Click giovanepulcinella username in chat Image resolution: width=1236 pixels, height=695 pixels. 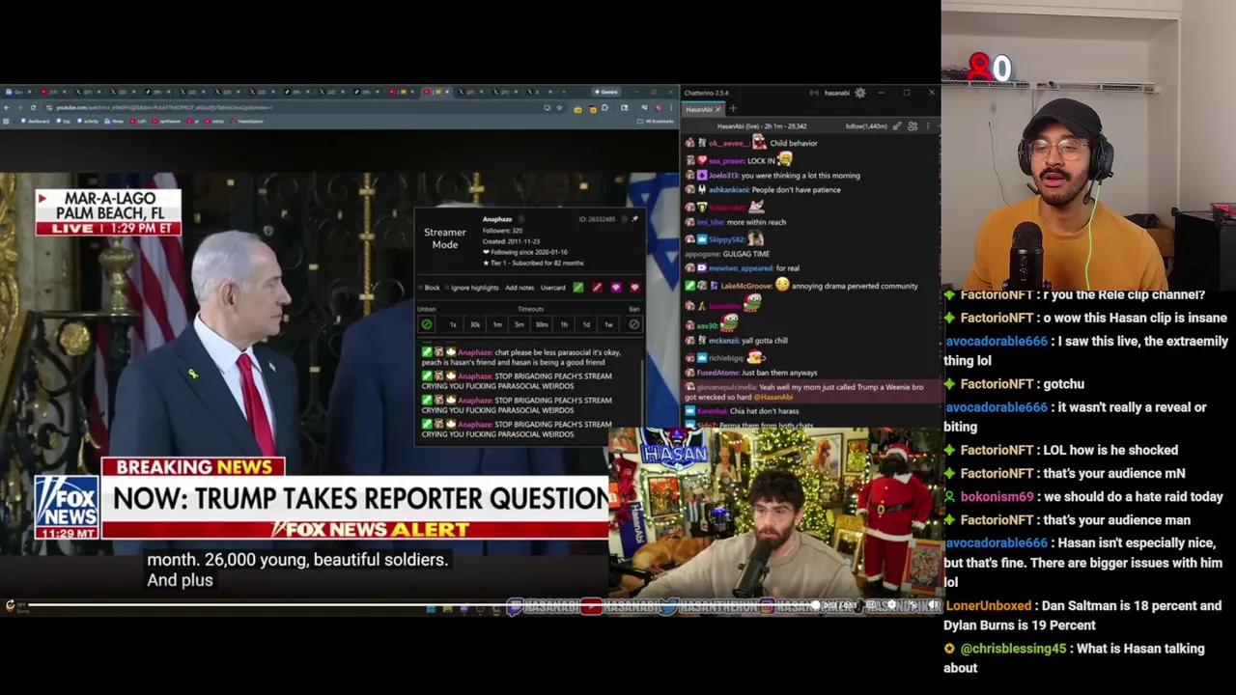tap(726, 387)
